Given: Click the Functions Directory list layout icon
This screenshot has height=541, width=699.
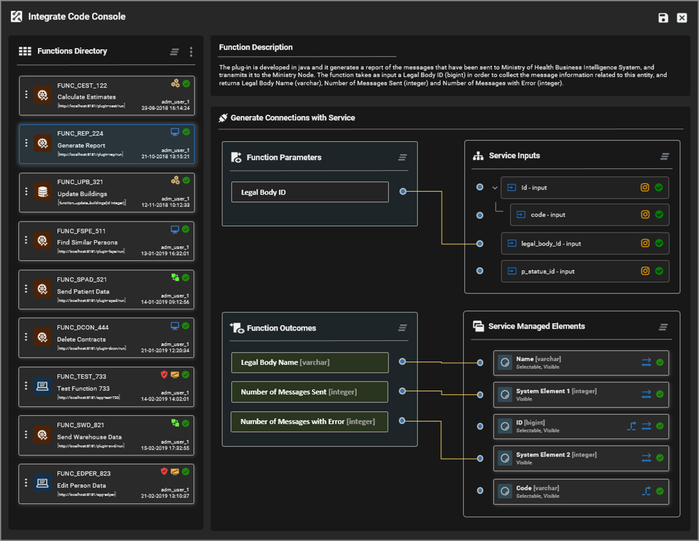Looking at the screenshot, I should [174, 52].
